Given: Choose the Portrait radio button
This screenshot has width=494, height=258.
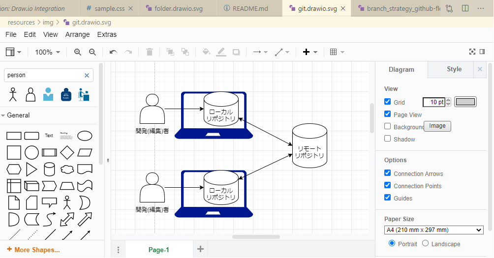Looking at the screenshot, I should [x=392, y=243].
